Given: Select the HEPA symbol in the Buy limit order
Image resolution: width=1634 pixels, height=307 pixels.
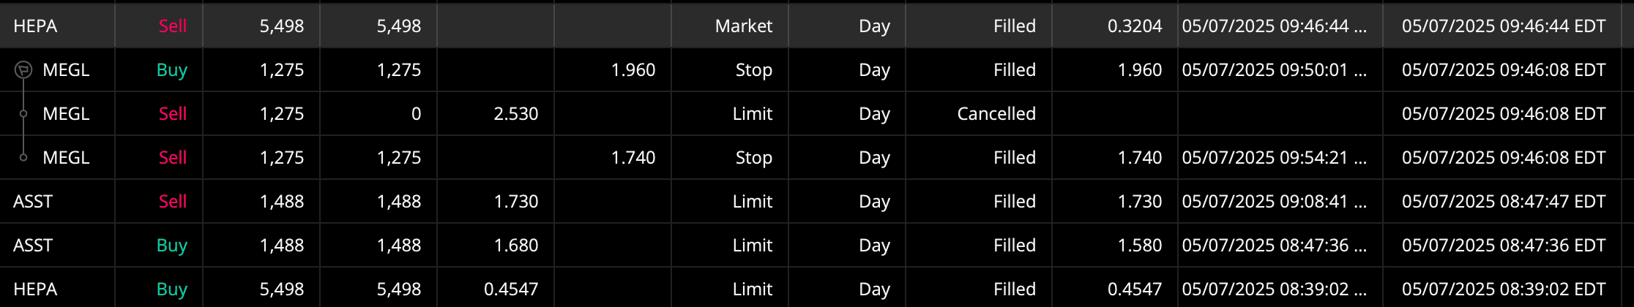Looking at the screenshot, I should [x=35, y=289].
